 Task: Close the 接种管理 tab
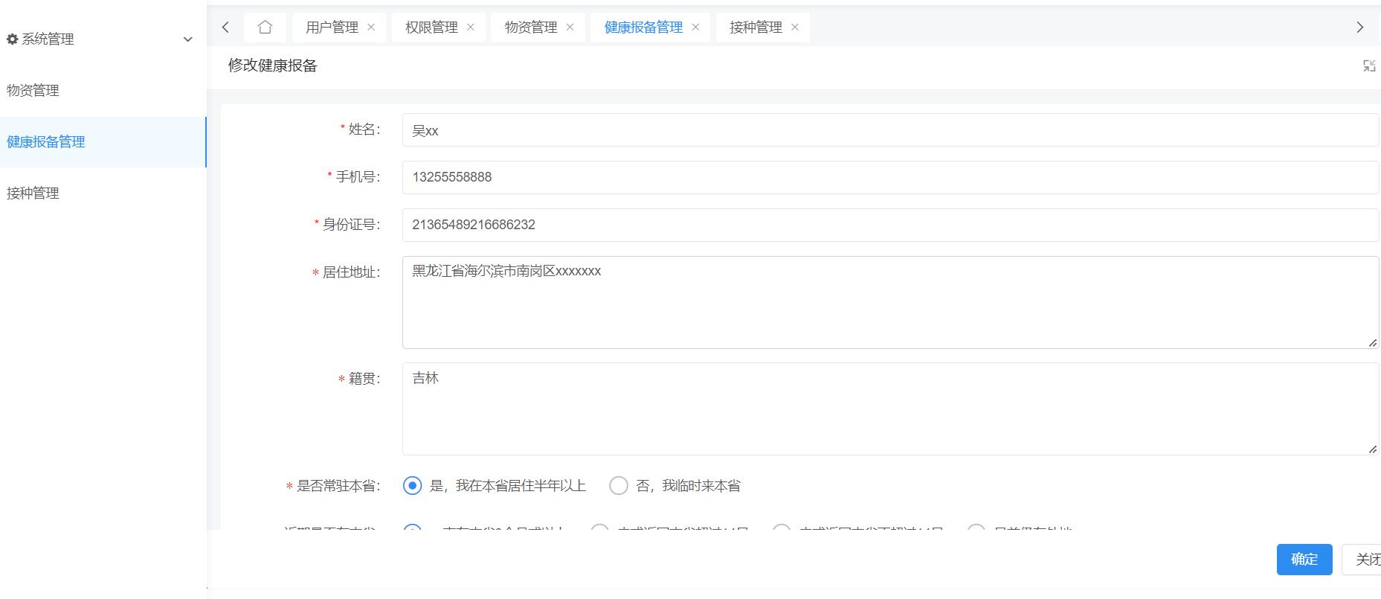tap(795, 28)
